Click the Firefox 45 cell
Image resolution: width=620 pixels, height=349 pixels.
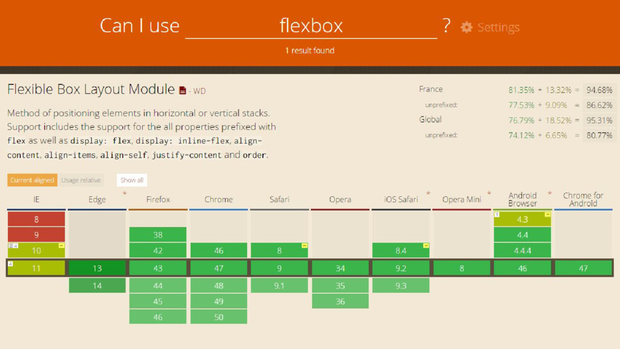158,301
